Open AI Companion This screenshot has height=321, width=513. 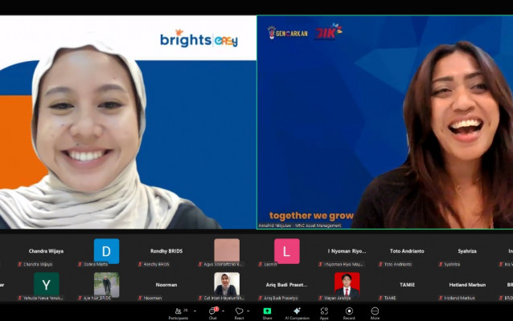click(297, 313)
